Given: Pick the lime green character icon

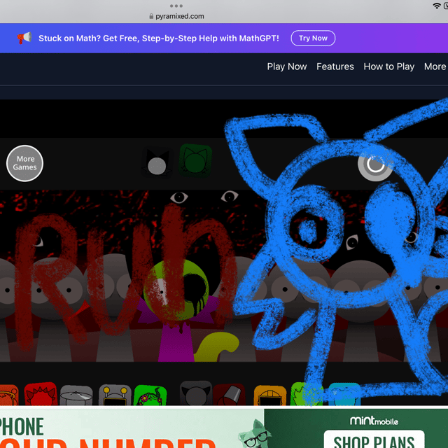Looking at the screenshot, I should click(x=307, y=394).
